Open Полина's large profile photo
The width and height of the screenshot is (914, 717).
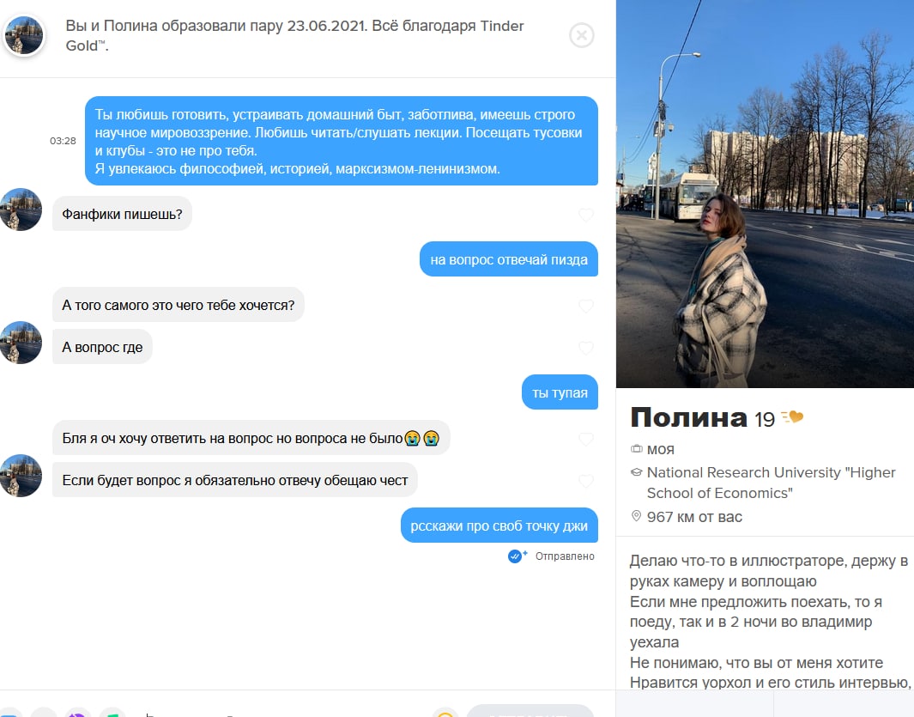coord(765,194)
